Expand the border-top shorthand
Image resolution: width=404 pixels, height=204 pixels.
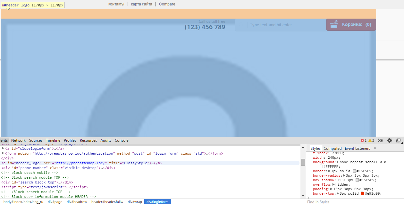[338, 193]
